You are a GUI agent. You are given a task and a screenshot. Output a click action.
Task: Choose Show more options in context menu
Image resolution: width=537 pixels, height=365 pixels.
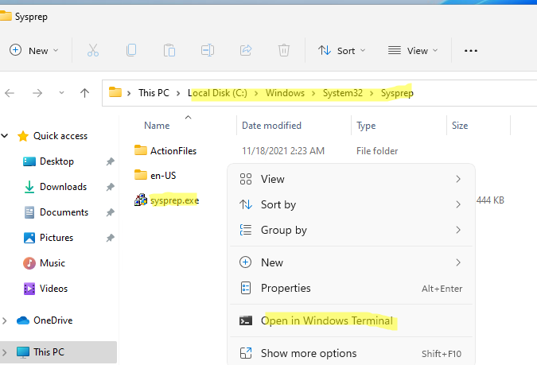[x=351, y=353]
